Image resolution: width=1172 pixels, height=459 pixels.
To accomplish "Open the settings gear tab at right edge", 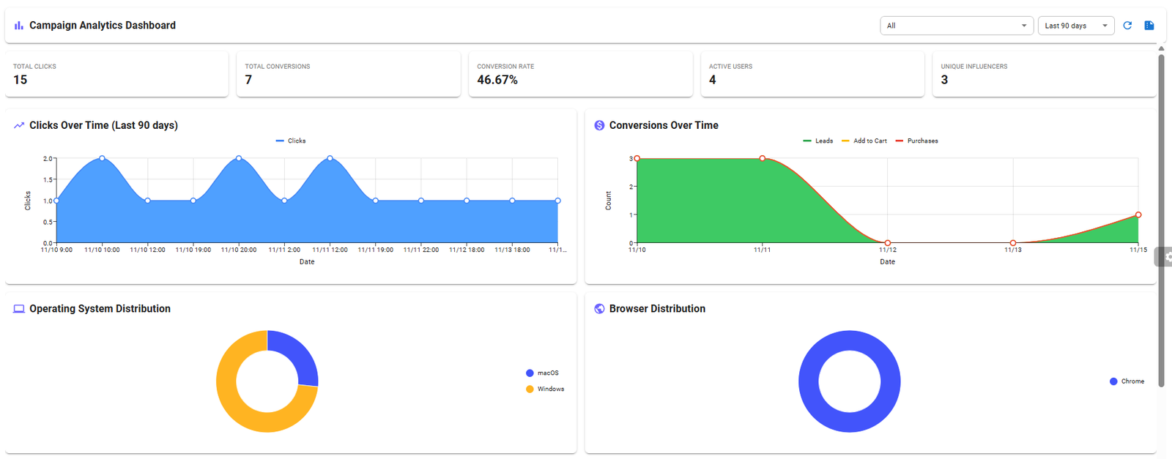I will (1165, 256).
